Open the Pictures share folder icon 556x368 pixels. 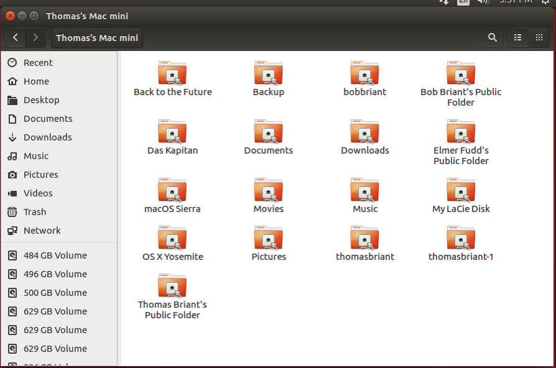269,238
